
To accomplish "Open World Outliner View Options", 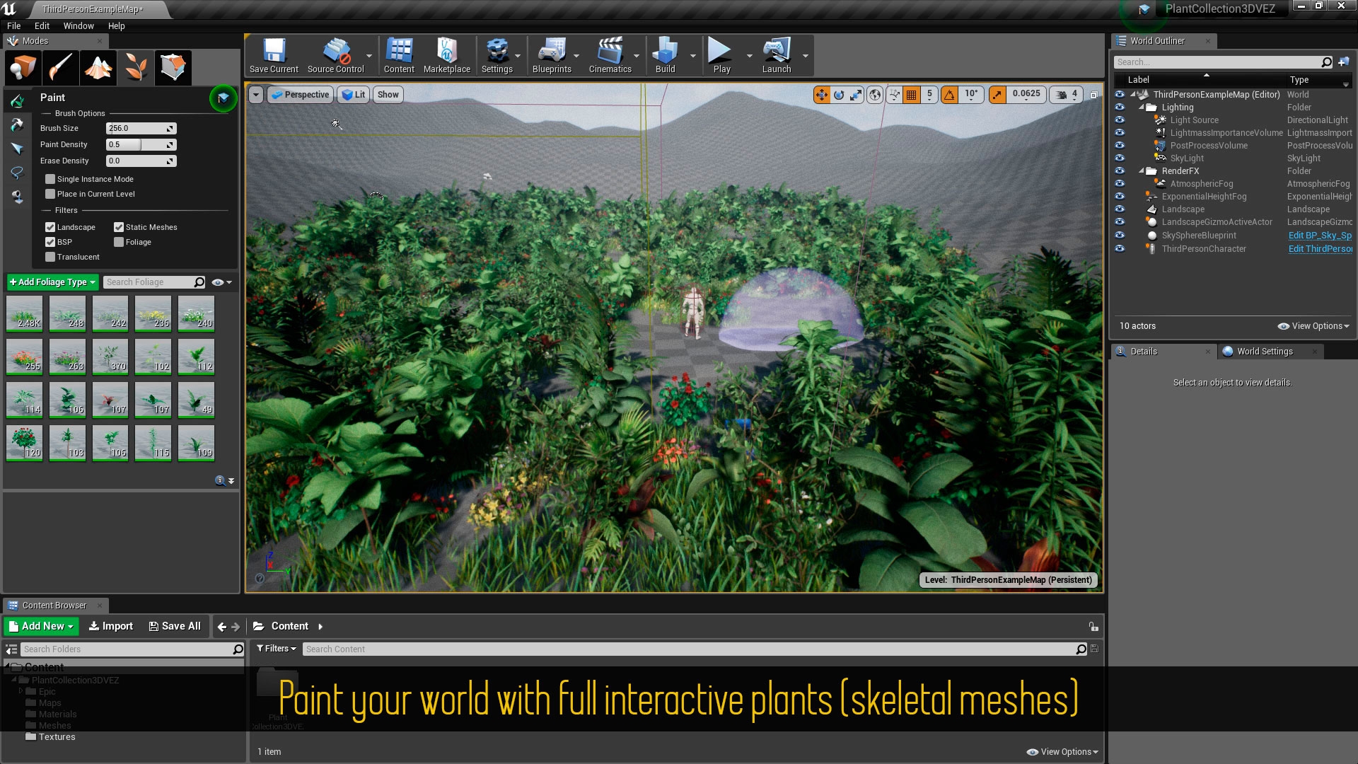I will [x=1313, y=326].
